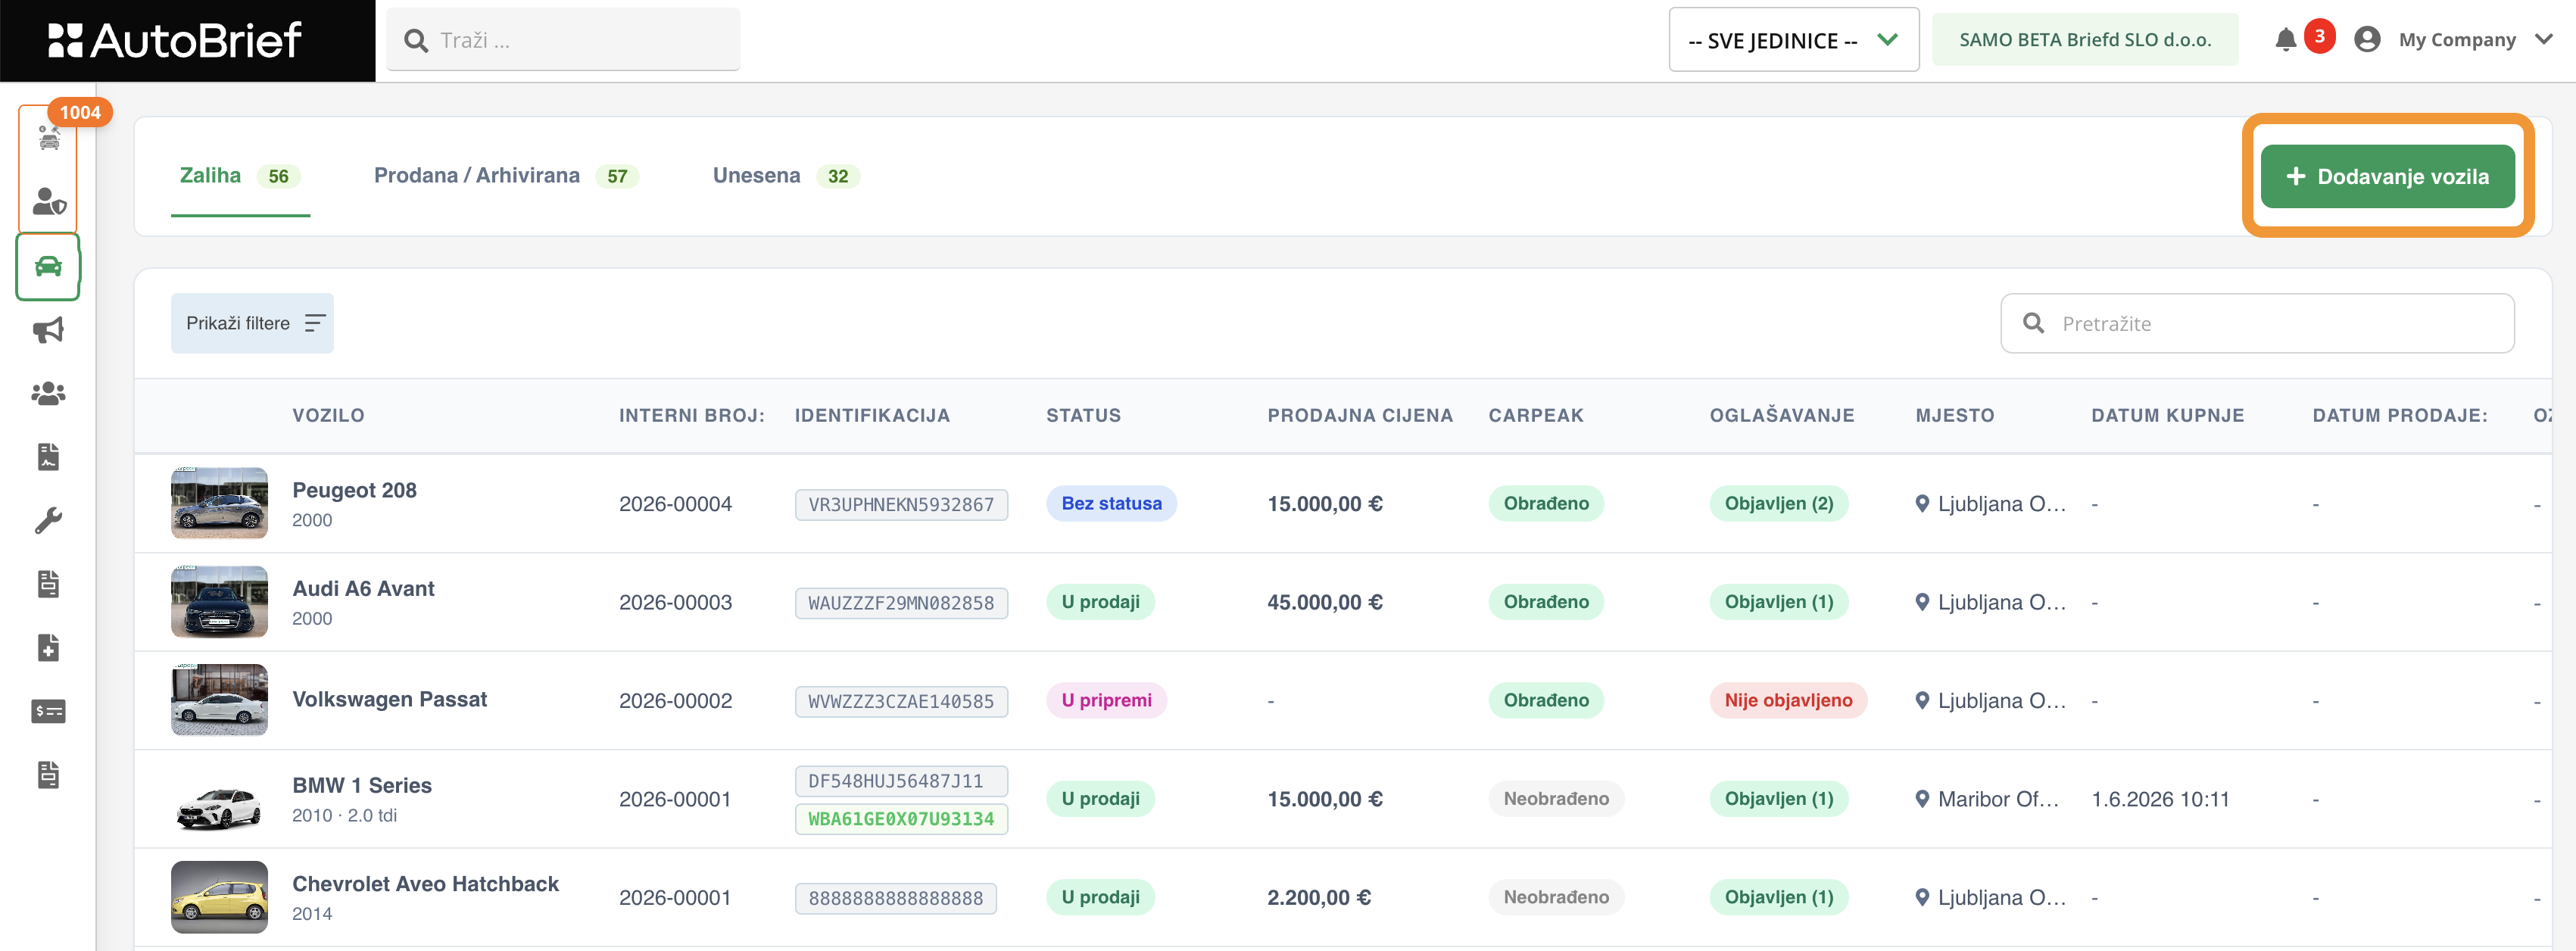Click the location pin in the Volkswagen Passat row
2576x951 pixels.
1921,701
